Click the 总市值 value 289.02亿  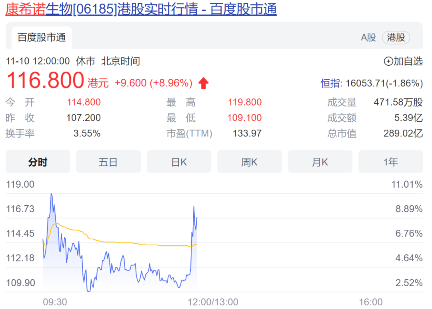click(403, 133)
